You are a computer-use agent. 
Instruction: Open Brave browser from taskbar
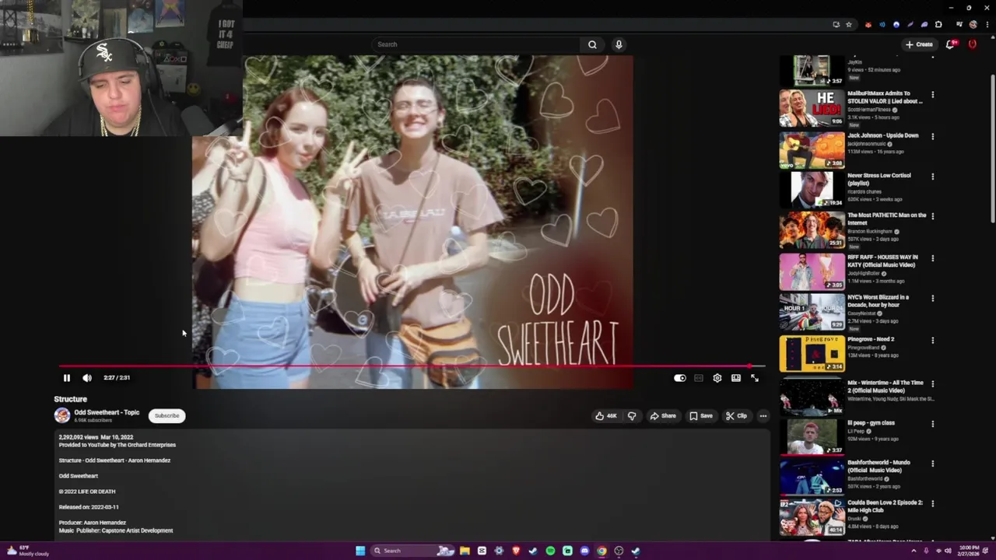pyautogui.click(x=516, y=551)
